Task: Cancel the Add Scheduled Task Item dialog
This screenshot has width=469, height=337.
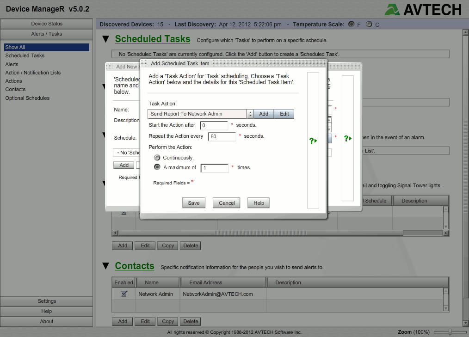Action: pos(226,202)
